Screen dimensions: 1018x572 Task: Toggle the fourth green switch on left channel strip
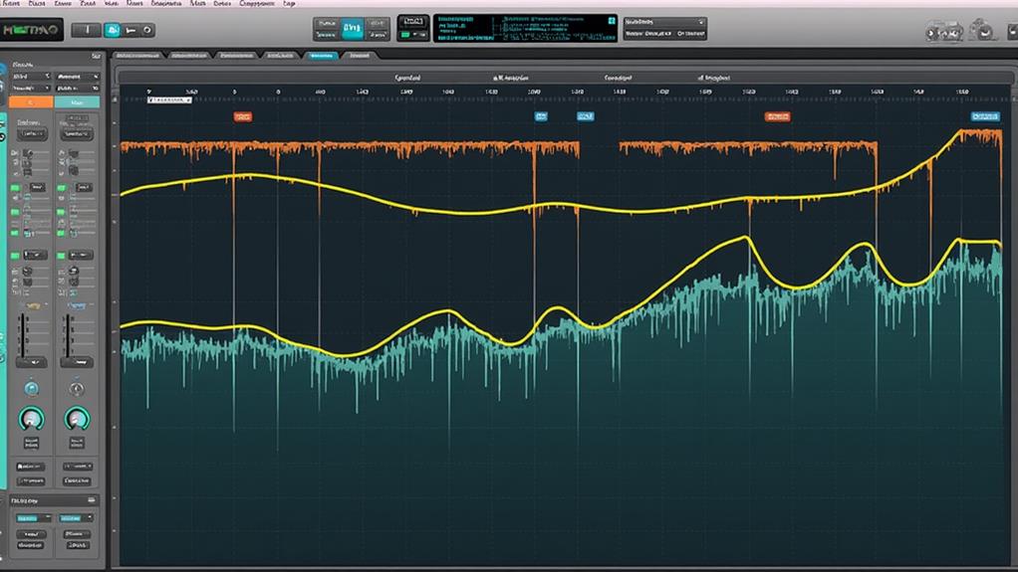click(x=16, y=256)
